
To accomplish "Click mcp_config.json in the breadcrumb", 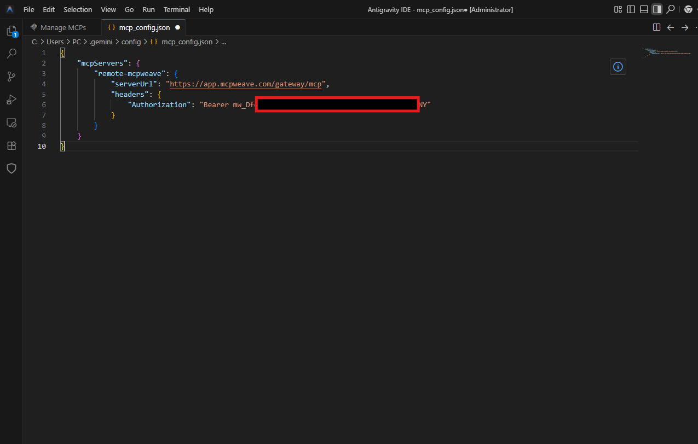I will coord(187,42).
